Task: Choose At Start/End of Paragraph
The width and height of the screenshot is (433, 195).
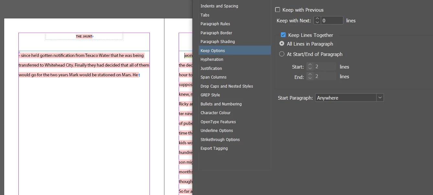Action: (282, 54)
